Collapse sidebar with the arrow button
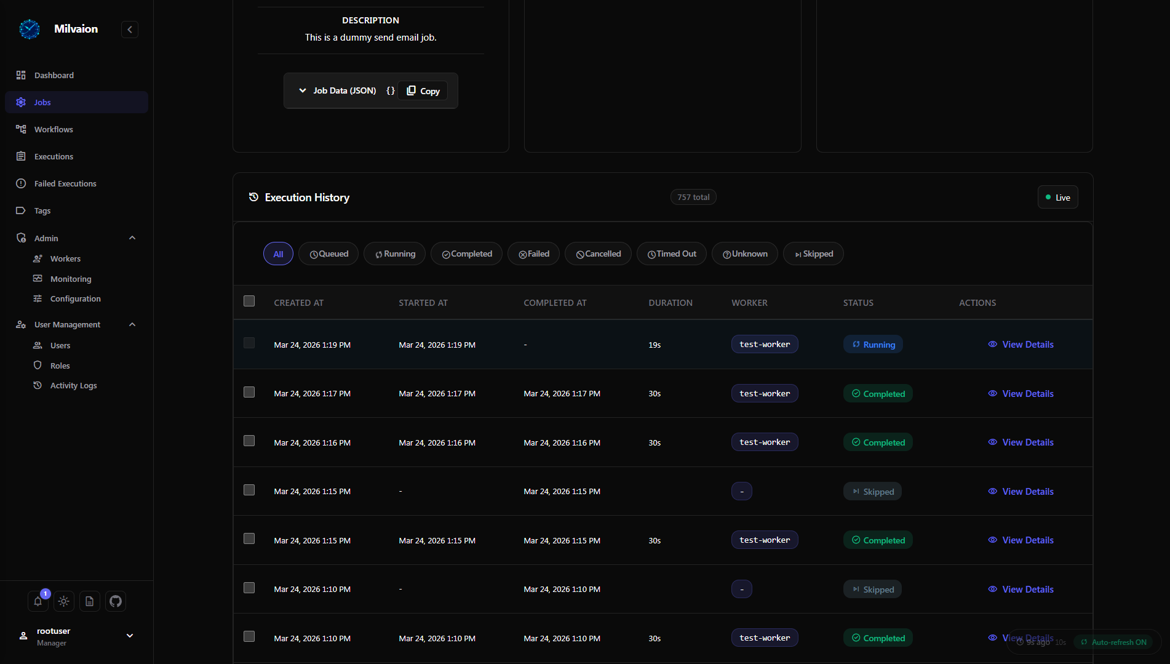The width and height of the screenshot is (1170, 664). click(x=130, y=30)
